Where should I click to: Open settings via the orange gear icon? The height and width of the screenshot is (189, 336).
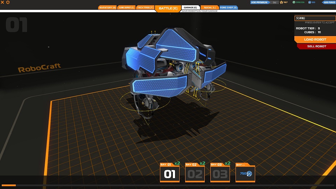(8, 2)
